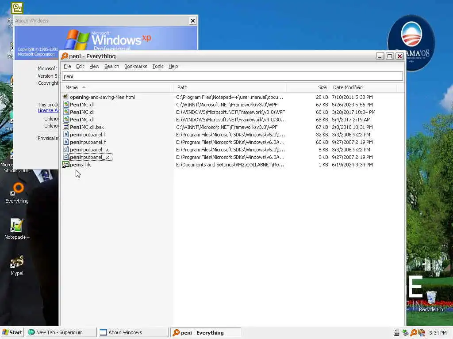The image size is (453, 339).
Task: Click the Everything magnifier icon in the title bar
Action: [65, 56]
